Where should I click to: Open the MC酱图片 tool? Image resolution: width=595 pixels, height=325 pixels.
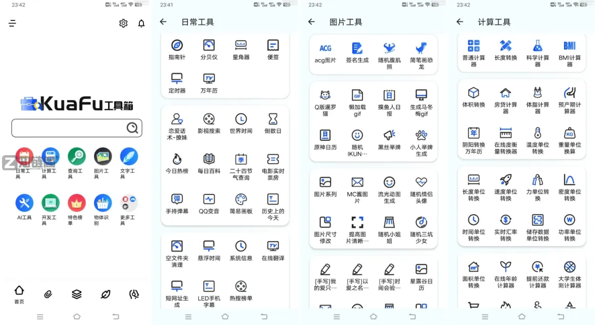(x=357, y=190)
